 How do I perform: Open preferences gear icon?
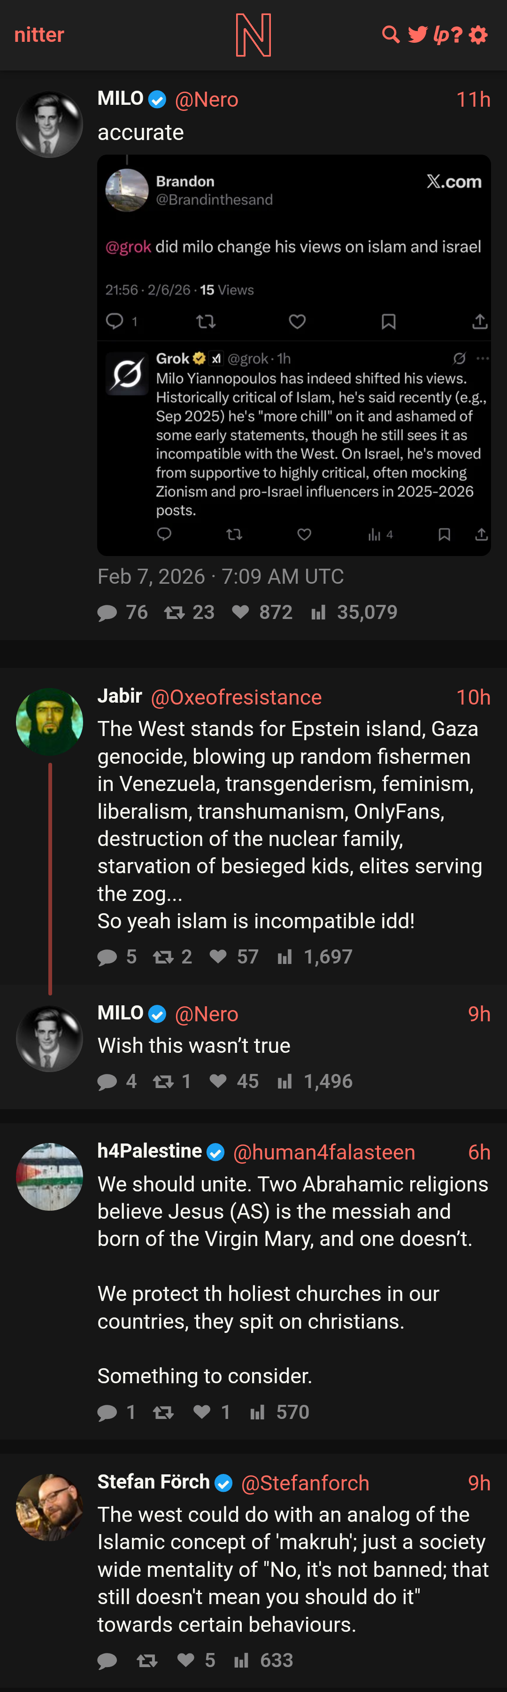click(479, 35)
